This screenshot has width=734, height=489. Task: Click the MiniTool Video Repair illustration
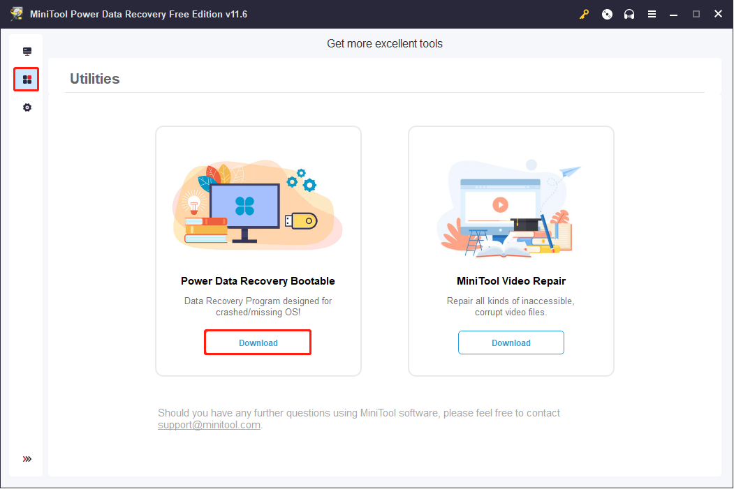(x=508, y=209)
